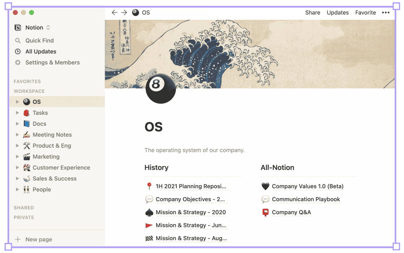
Task: Click the Settings & Members gear icon
Action: point(18,62)
